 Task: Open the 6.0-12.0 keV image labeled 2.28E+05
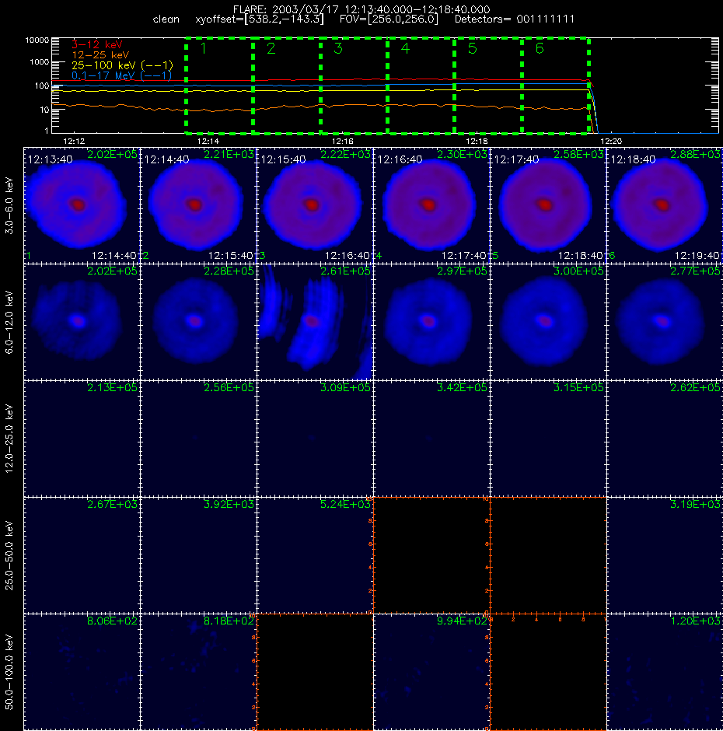coord(198,322)
